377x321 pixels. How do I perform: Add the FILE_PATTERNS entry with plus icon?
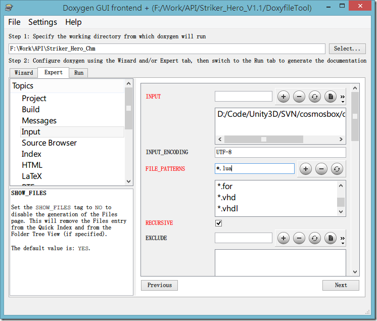pyautogui.click(x=306, y=169)
